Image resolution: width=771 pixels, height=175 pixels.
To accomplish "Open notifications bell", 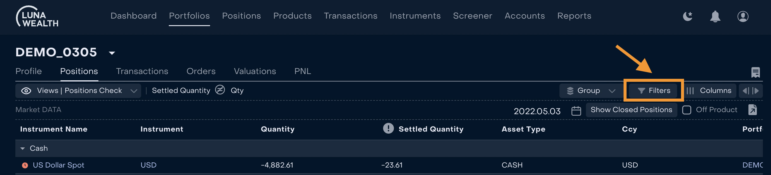I will point(715,16).
